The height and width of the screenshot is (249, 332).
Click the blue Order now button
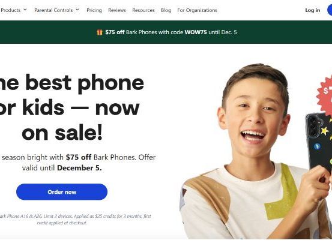(62, 192)
